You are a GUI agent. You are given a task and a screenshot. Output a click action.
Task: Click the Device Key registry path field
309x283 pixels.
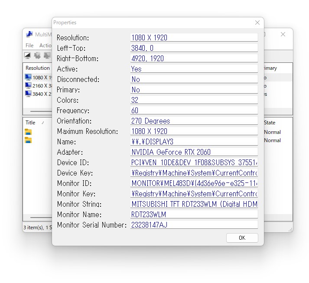pyautogui.click(x=194, y=173)
